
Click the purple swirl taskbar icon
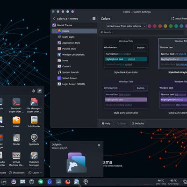click(14, 182)
